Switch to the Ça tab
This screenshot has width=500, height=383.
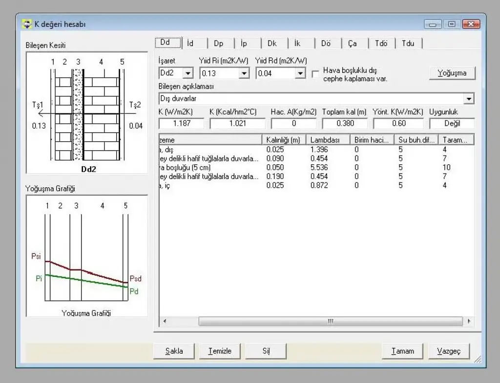353,44
